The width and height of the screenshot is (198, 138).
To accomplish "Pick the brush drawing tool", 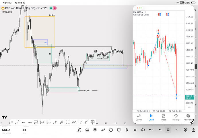I will (55, 122).
